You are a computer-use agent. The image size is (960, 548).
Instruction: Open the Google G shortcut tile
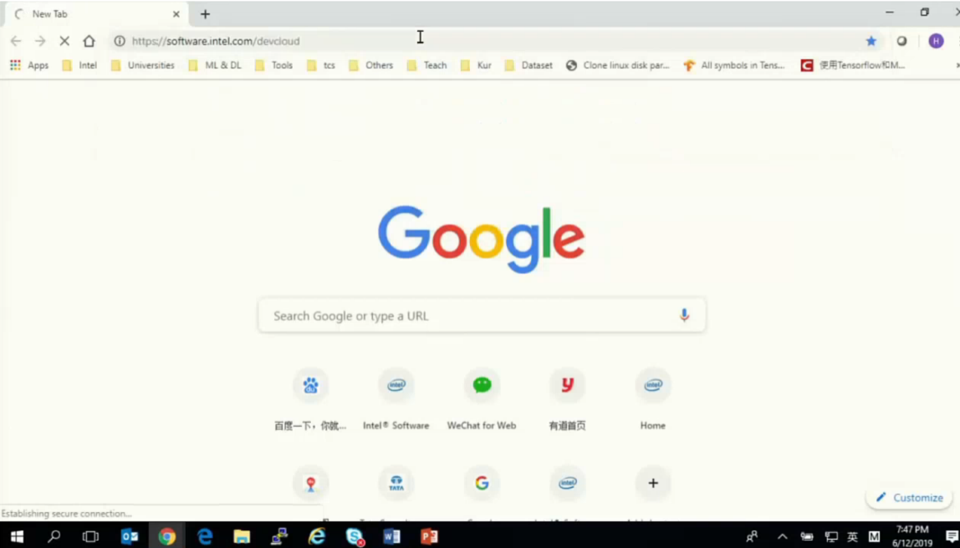(x=482, y=483)
